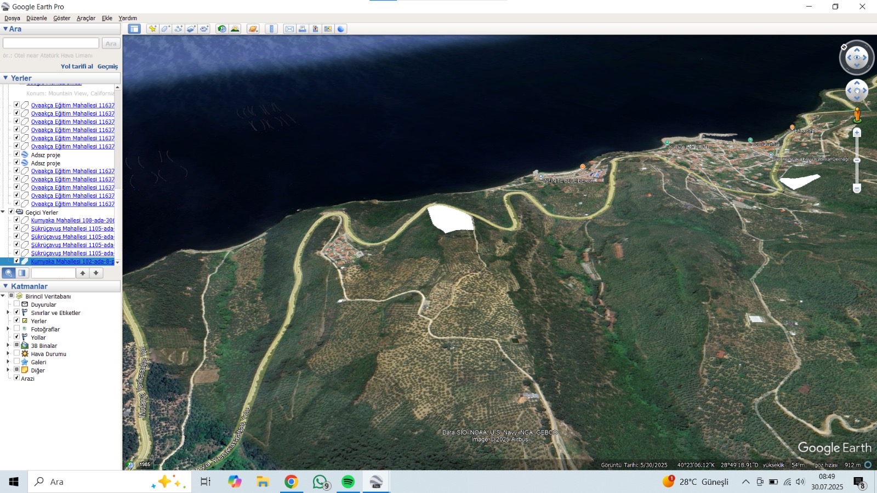Open Spotify from the Windows taskbar
Screen dimensions: 877x493
(348, 481)
